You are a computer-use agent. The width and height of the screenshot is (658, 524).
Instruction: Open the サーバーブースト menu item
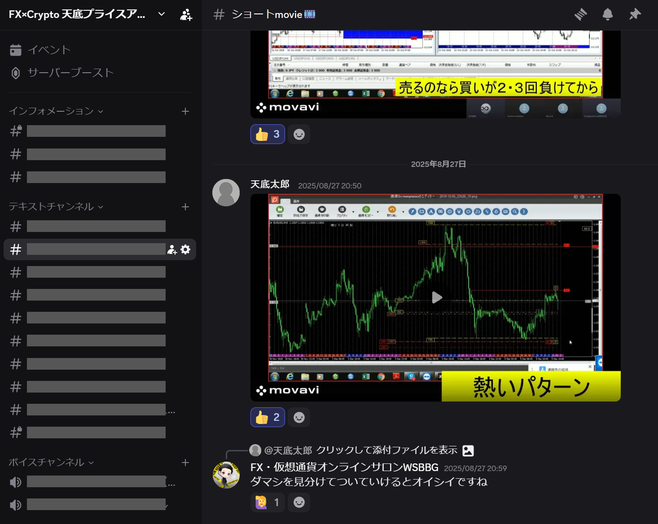click(70, 73)
